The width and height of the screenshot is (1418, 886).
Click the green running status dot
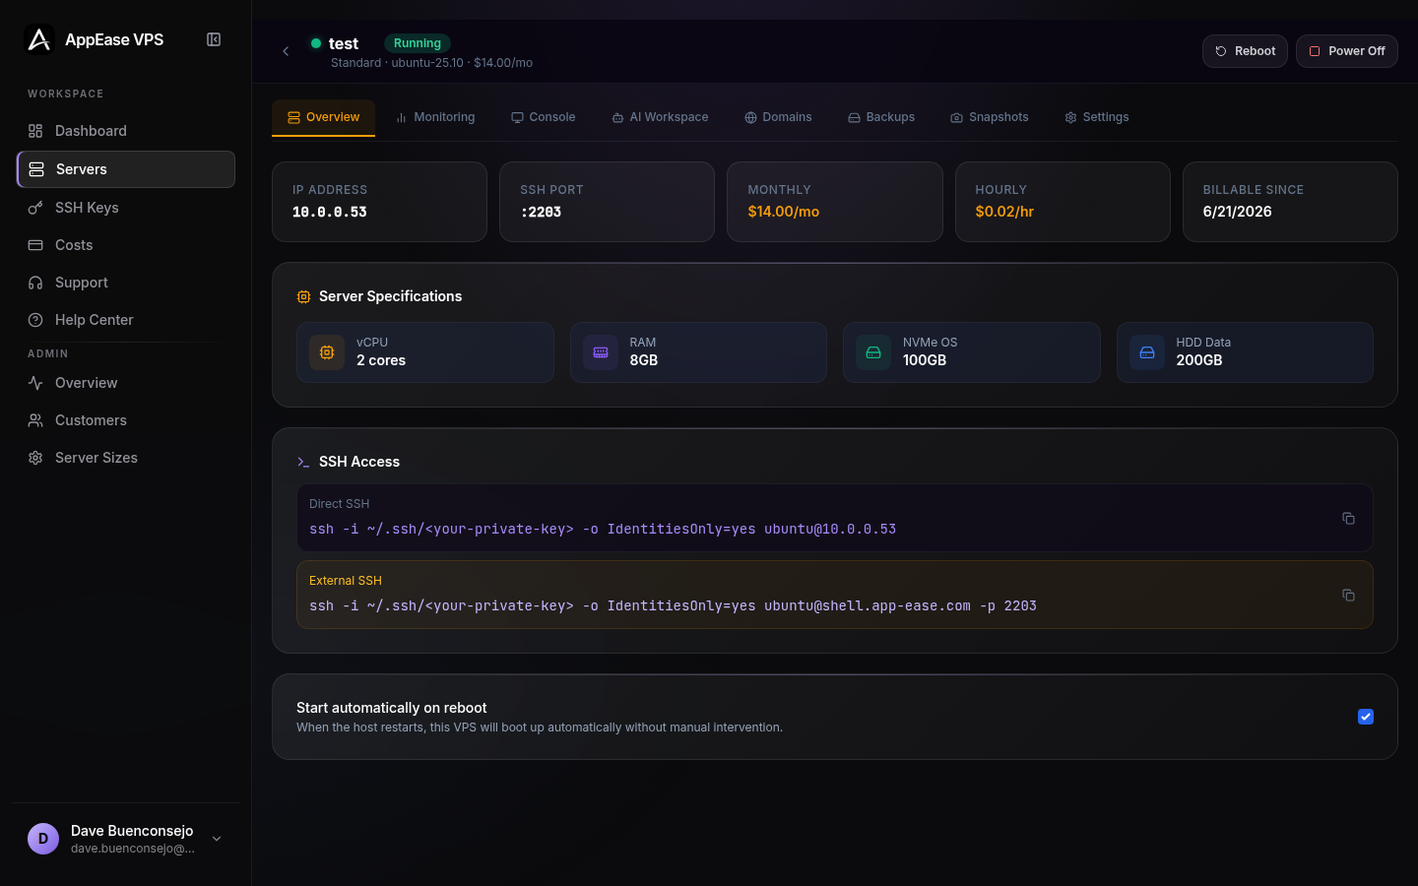coord(316,43)
